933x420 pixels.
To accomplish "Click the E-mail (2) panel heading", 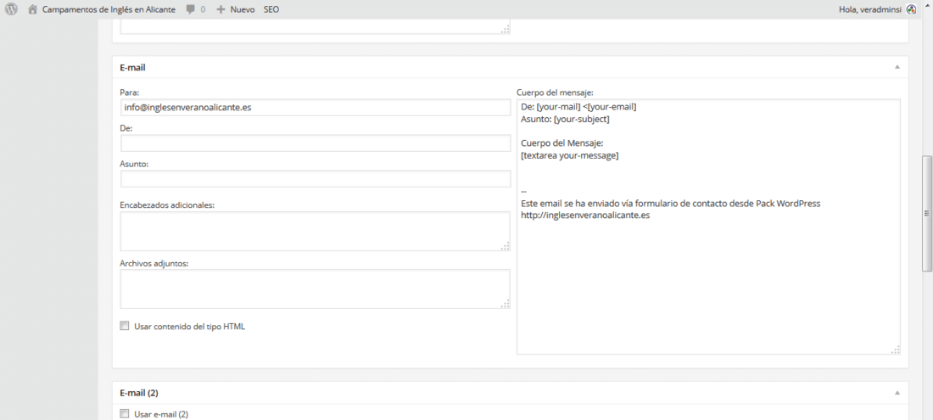I will tap(138, 393).
